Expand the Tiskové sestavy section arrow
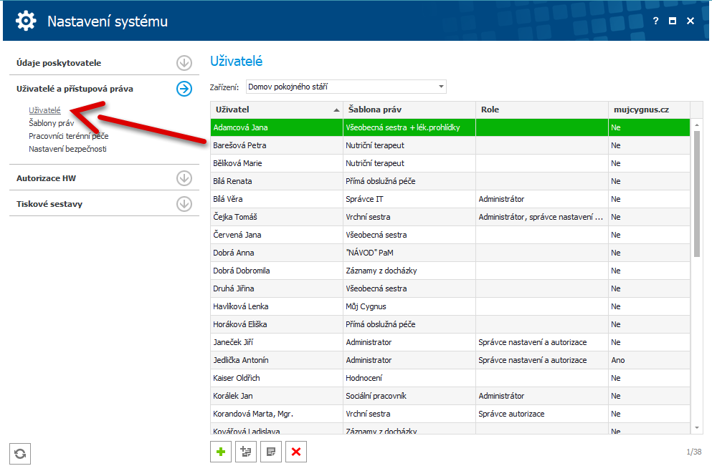 coord(184,204)
